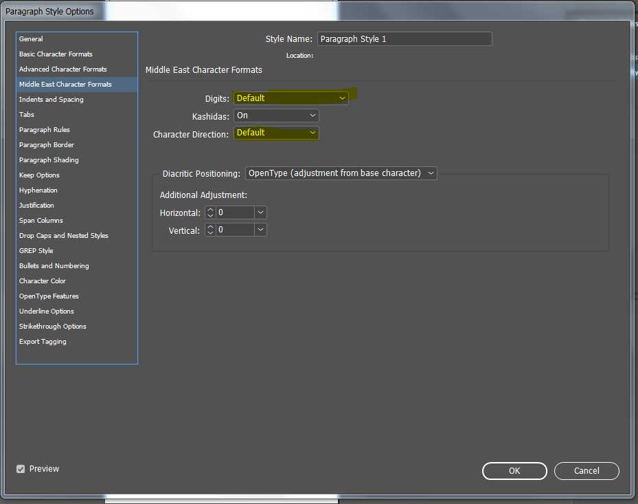Open the Diacritic Positioning dropdown

tap(341, 173)
